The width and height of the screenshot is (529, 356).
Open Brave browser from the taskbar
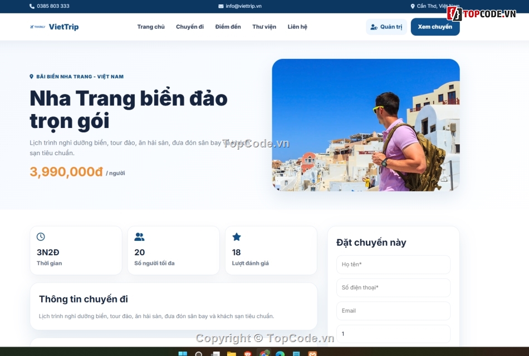tap(248, 354)
